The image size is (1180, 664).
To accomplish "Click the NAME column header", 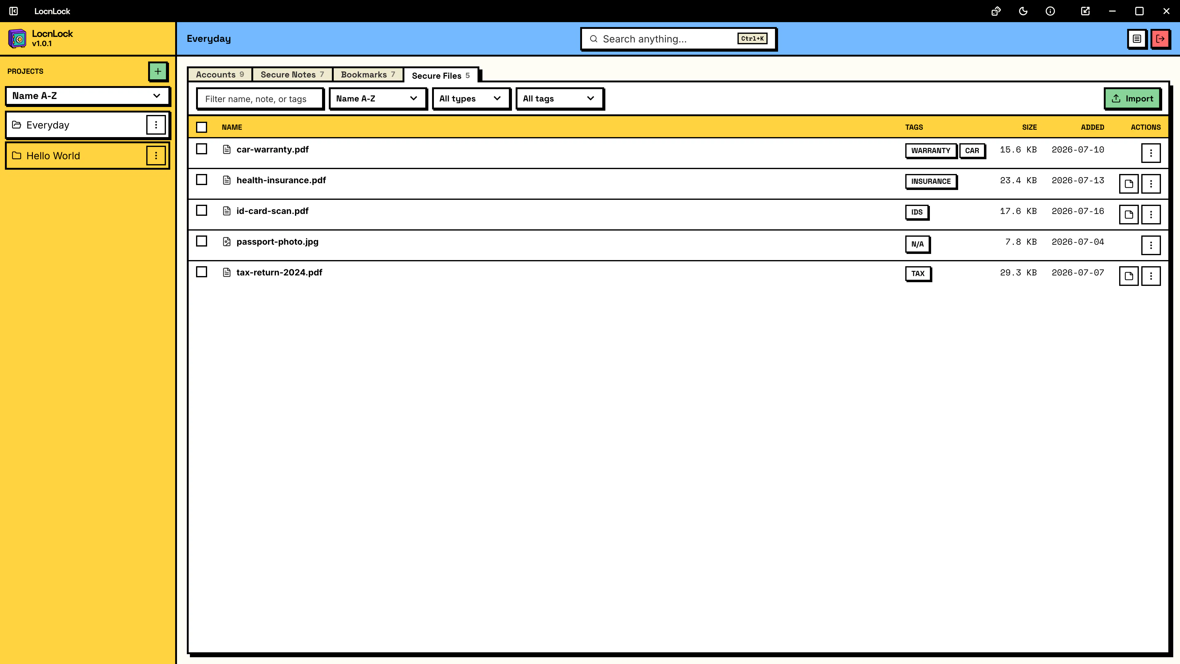I will (x=232, y=127).
